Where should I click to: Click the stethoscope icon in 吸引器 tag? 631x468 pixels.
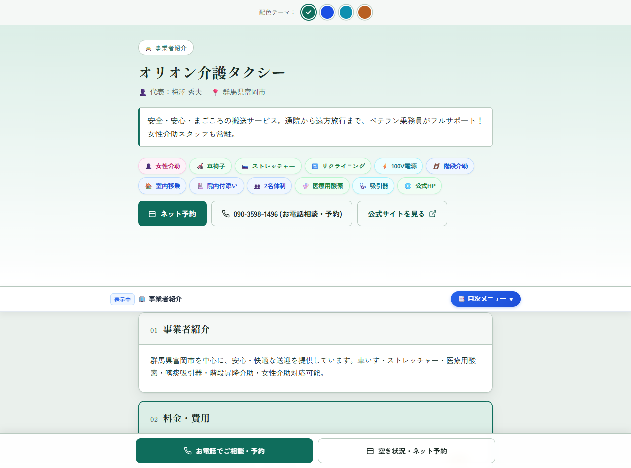coord(363,186)
